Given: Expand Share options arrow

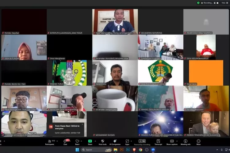Looking at the screenshot, I should click(95, 141).
